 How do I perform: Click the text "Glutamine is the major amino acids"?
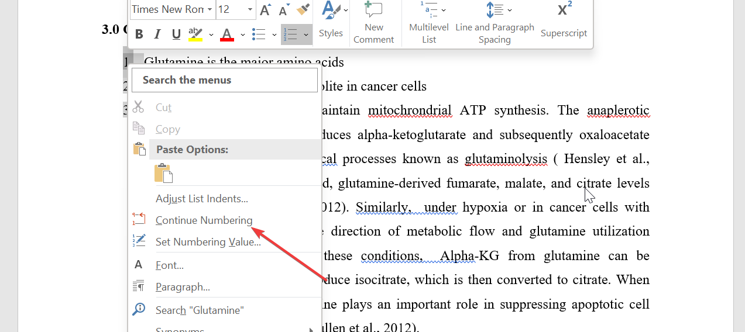tap(244, 62)
